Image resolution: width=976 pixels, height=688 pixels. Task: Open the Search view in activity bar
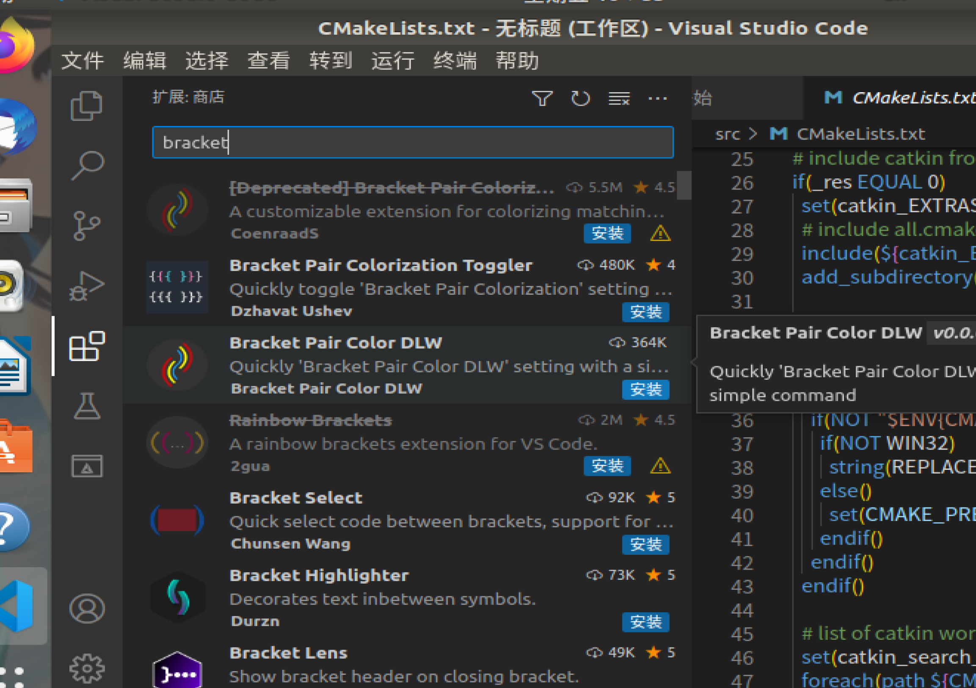[x=87, y=165]
